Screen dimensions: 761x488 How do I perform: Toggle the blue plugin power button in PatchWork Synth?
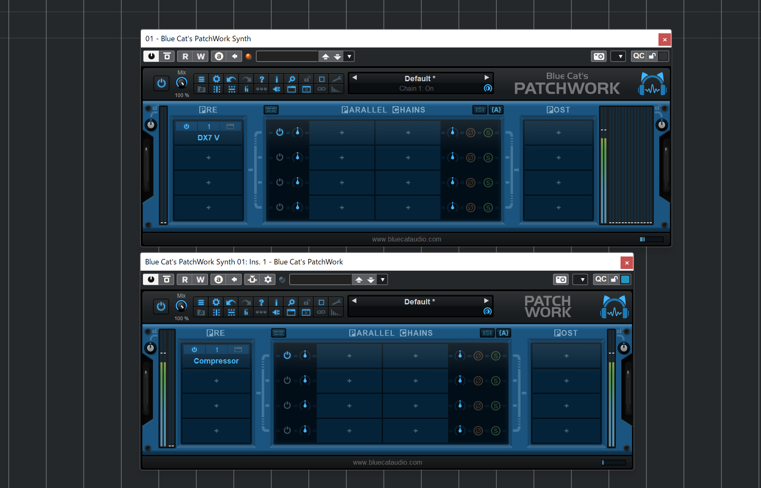pyautogui.click(x=161, y=83)
